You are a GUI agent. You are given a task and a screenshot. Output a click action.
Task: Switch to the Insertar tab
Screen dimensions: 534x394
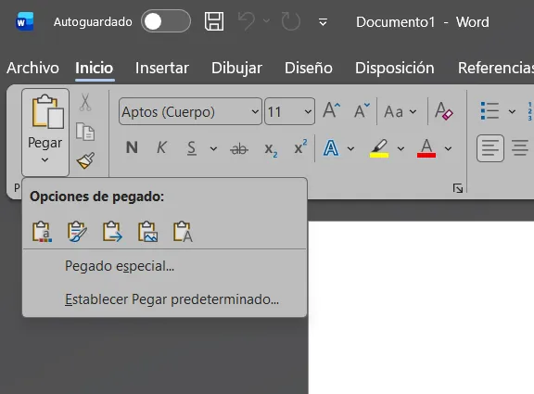pos(161,68)
